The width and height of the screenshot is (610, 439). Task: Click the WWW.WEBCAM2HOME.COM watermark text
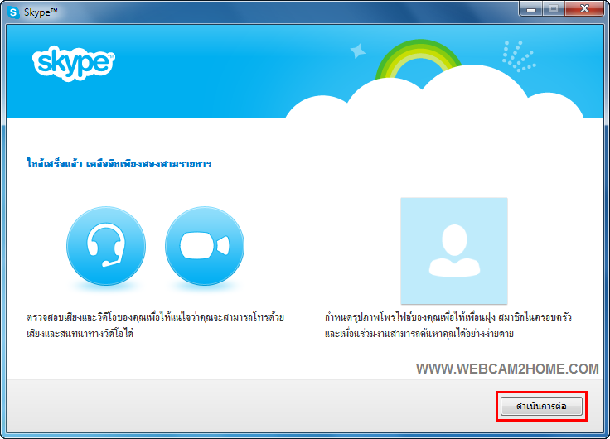click(x=506, y=369)
